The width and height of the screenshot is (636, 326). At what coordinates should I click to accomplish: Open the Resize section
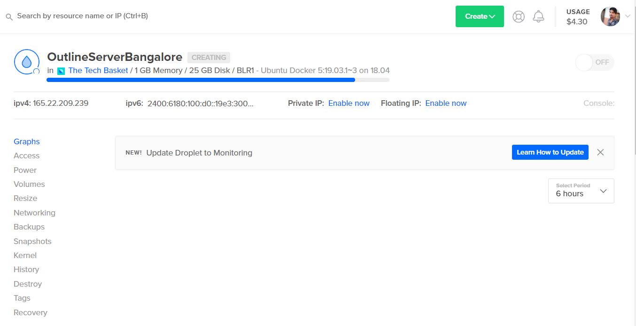(25, 198)
